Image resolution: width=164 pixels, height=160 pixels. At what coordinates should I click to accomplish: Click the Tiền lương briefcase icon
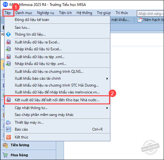pyautogui.click(x=5, y=145)
